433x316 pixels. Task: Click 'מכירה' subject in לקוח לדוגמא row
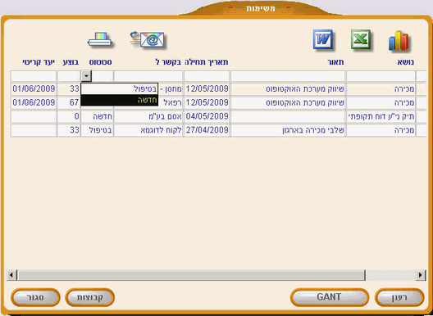click(381, 130)
